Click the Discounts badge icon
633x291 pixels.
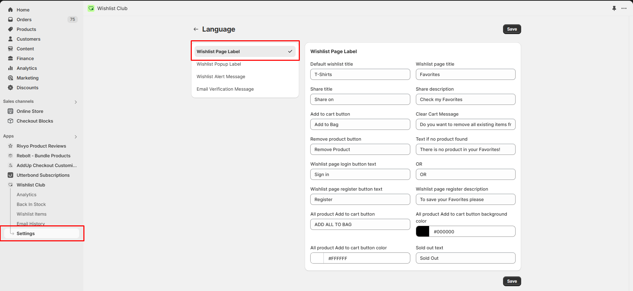click(x=10, y=88)
